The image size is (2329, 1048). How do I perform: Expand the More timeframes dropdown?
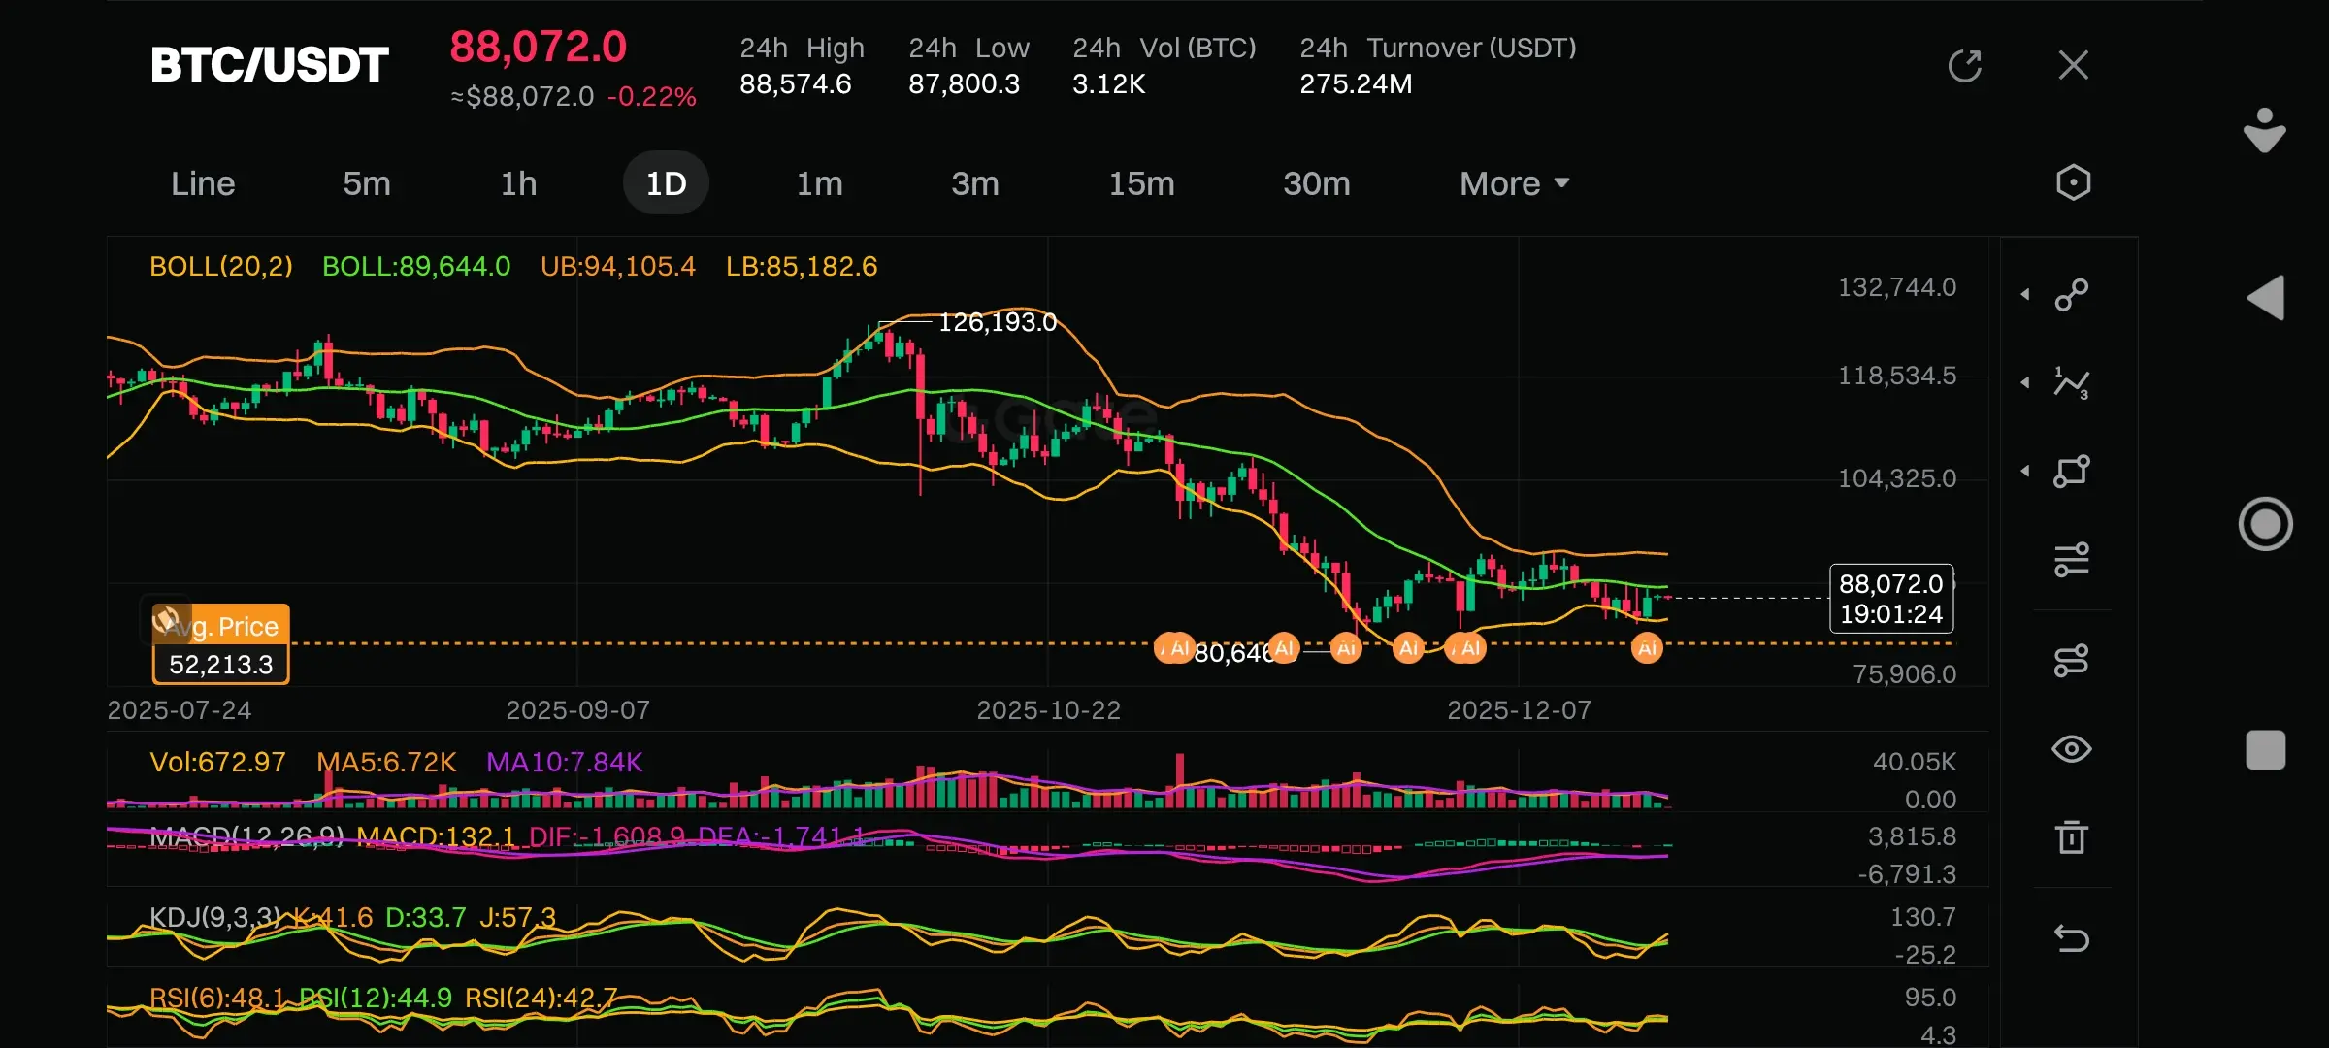point(1514,183)
